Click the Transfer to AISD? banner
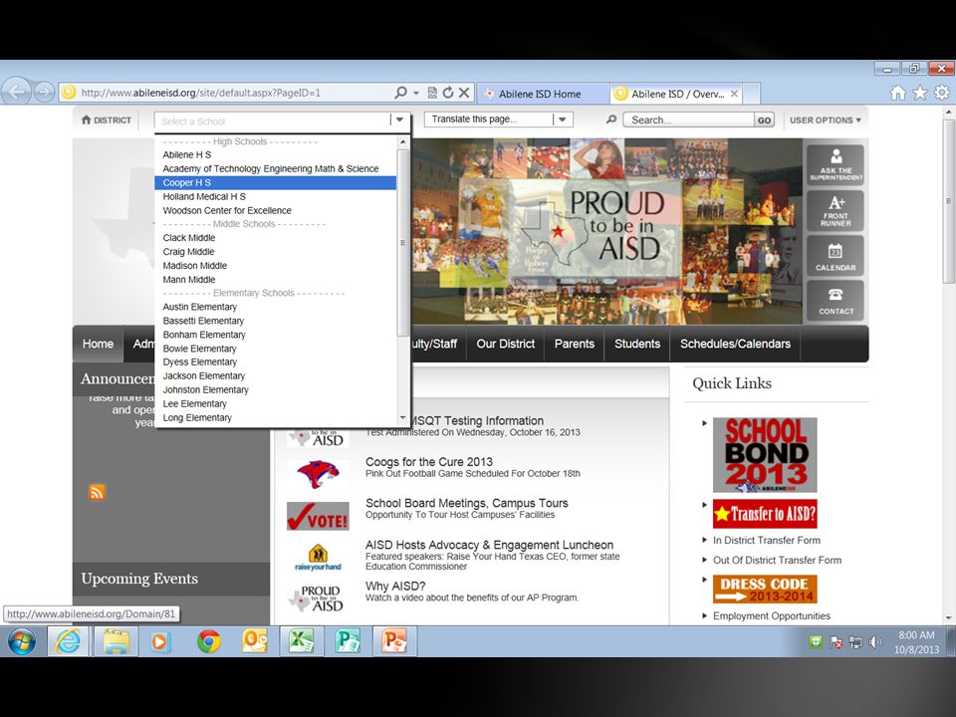 (765, 514)
